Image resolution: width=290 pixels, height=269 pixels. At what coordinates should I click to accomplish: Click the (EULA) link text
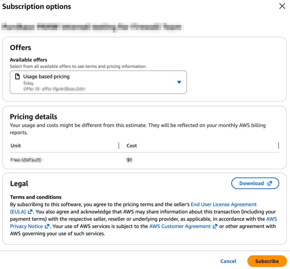18,212
